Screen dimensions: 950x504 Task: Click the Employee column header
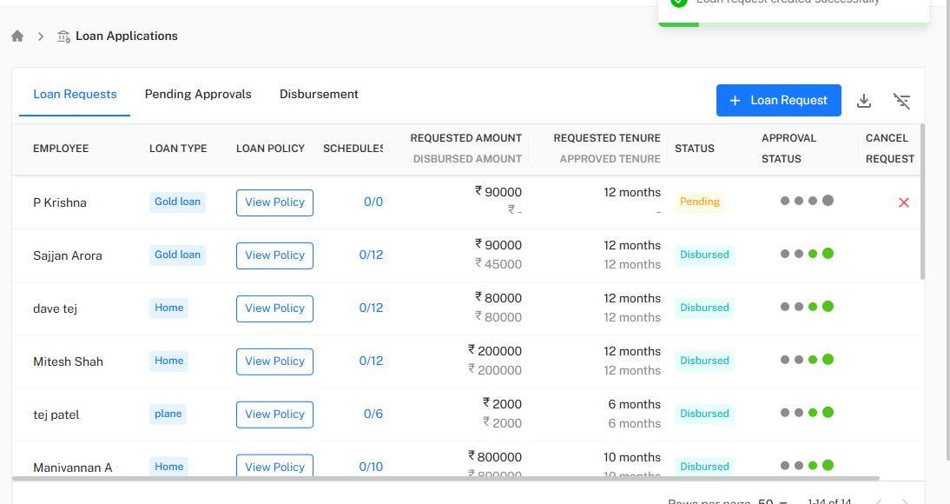tap(61, 149)
